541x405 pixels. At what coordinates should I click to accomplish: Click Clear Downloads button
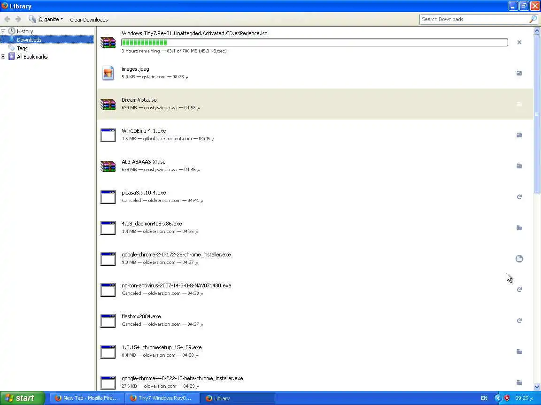[89, 20]
